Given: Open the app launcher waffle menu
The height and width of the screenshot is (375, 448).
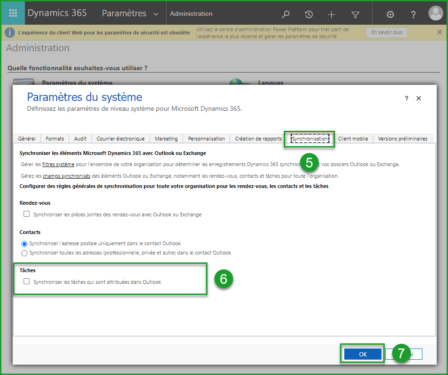Looking at the screenshot, I should tap(13, 13).
